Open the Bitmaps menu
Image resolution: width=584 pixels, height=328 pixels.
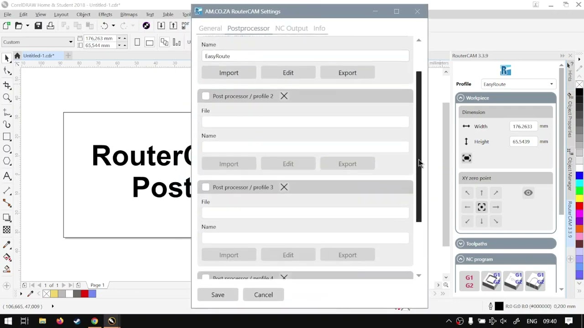129,15
